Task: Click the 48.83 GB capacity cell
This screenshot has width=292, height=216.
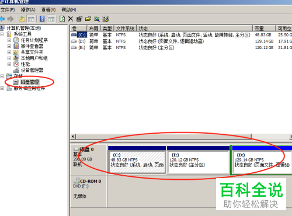Action: point(263,35)
